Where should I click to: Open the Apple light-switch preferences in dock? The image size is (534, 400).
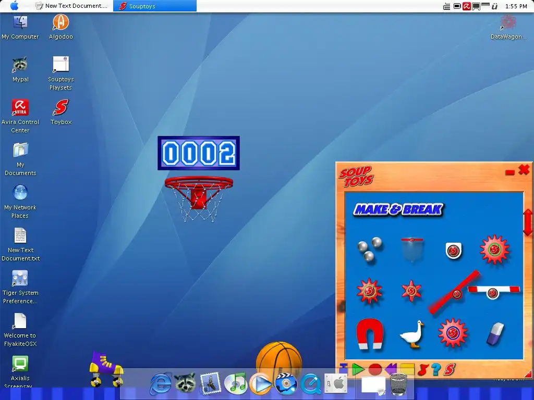(335, 384)
